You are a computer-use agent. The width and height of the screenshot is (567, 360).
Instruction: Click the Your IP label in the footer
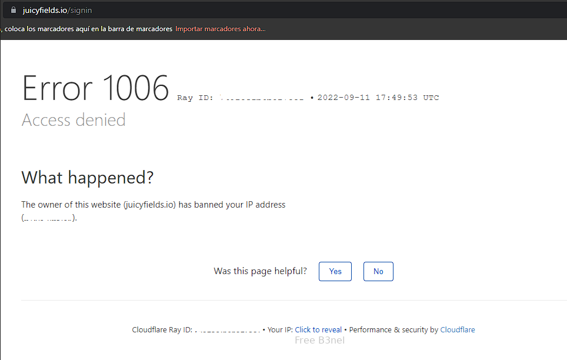coord(280,329)
